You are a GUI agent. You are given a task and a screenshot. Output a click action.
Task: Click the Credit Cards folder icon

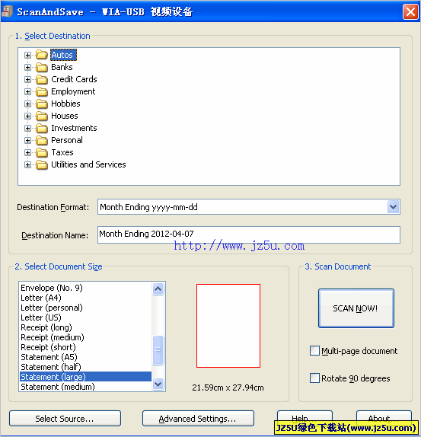point(42,79)
